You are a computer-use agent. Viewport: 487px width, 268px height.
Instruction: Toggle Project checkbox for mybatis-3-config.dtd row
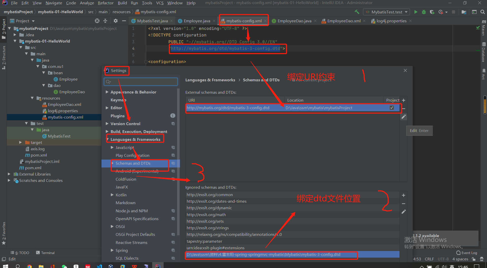pos(392,108)
